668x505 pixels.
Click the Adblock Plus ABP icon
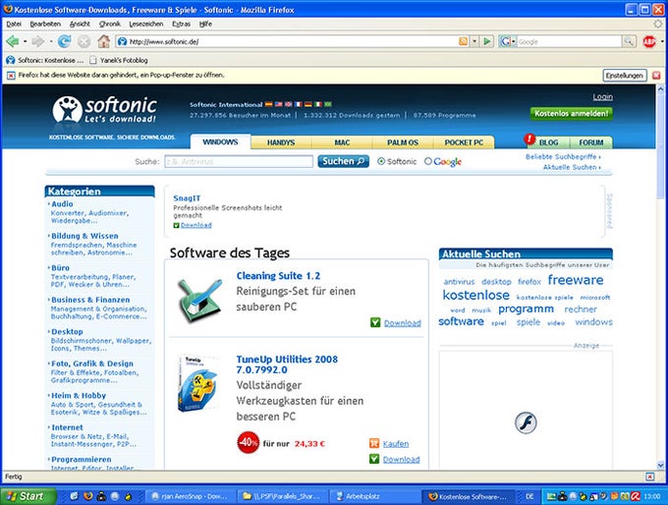click(x=649, y=41)
